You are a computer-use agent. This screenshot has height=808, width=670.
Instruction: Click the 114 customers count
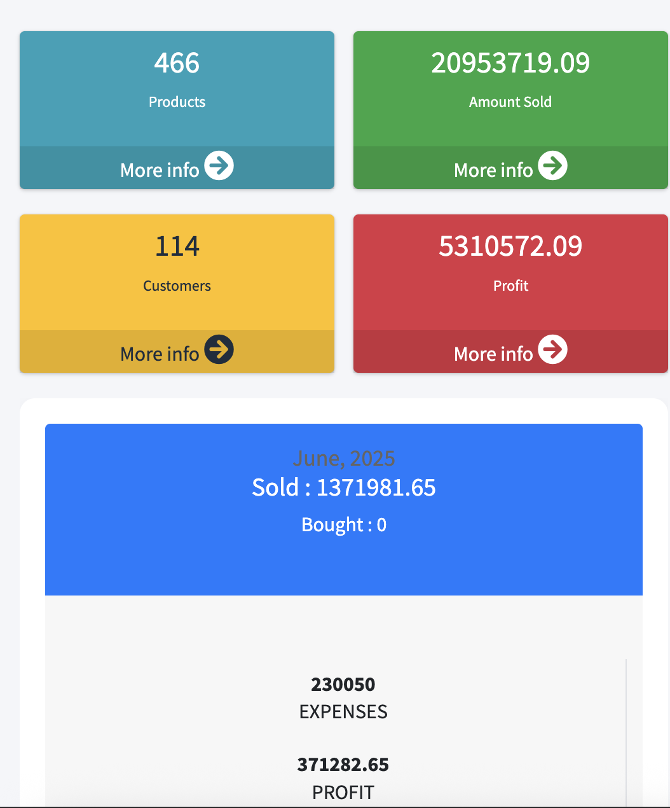(177, 246)
